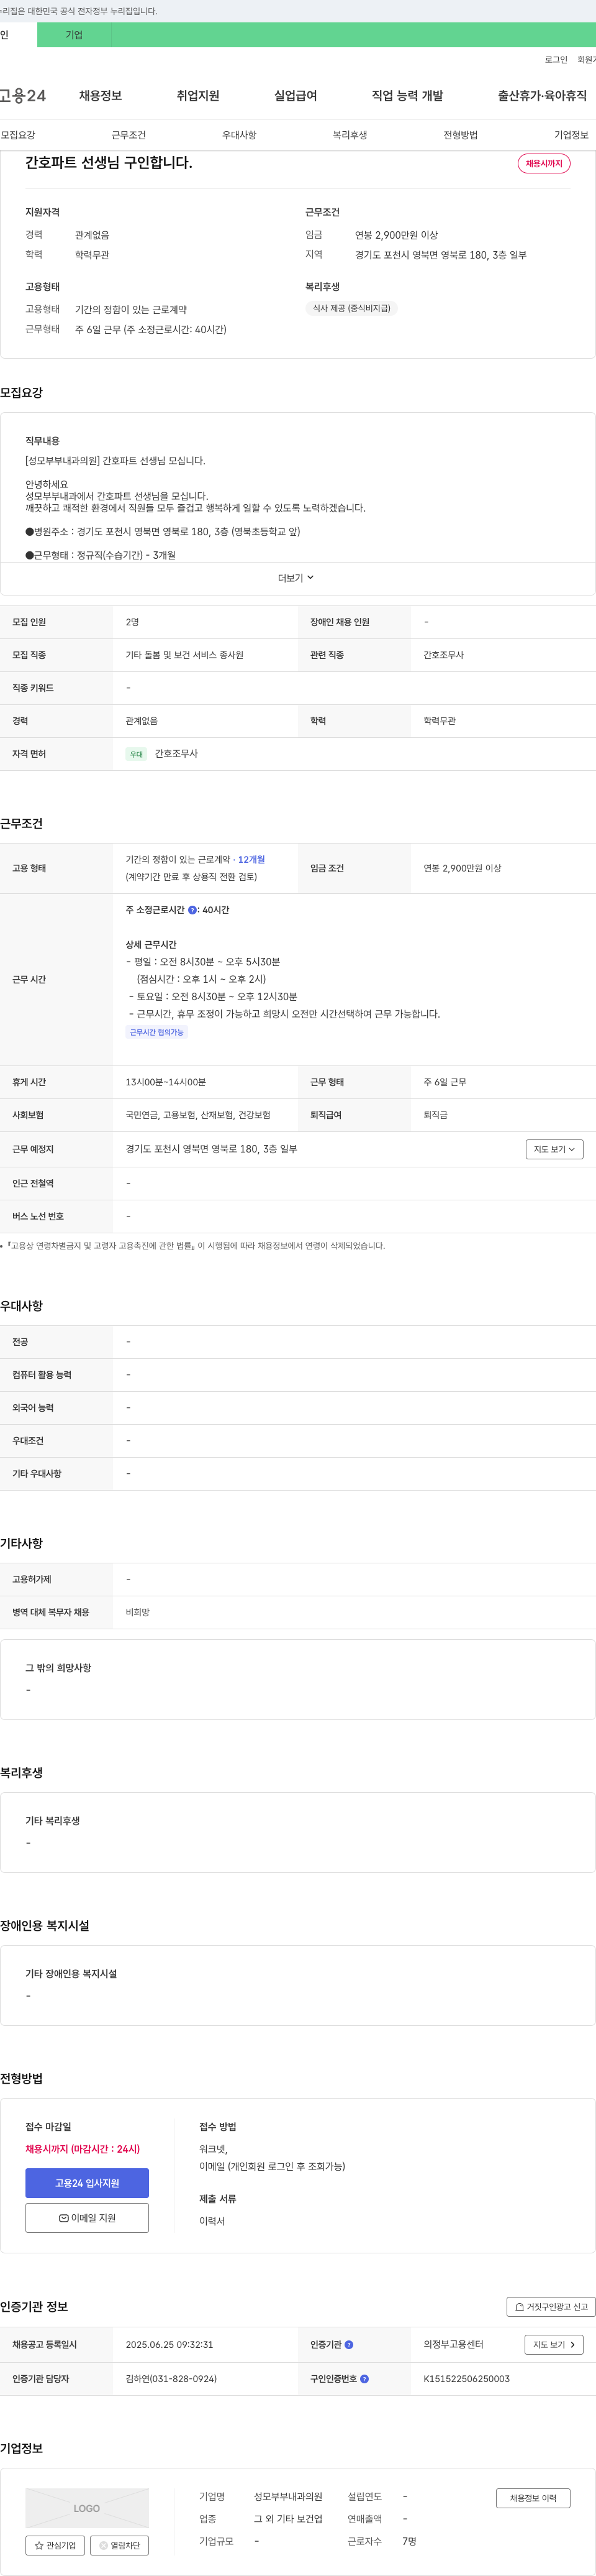Jump to the 복리후생 section tab
This screenshot has height=2576, width=596.
tap(350, 135)
